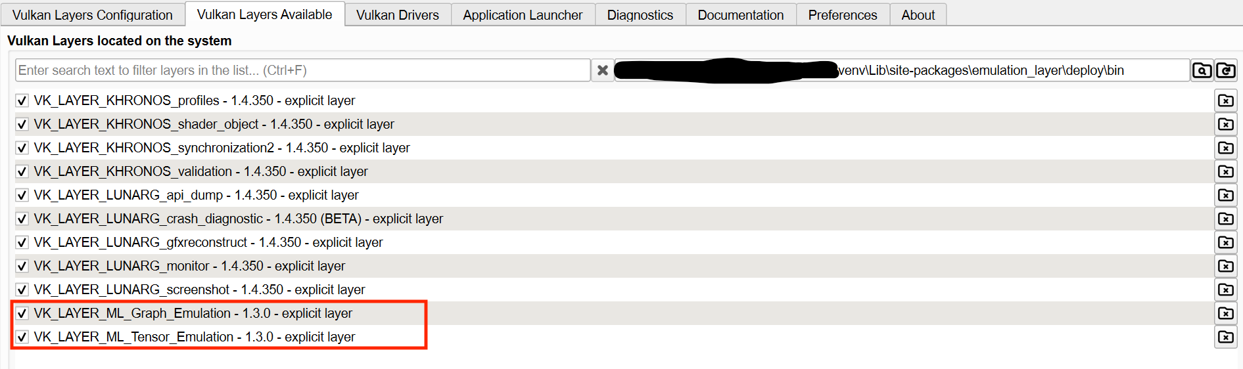Uncheck VK_LAYER_LUNARG_gfxreconstruct layer
This screenshot has width=1243, height=369.
click(x=22, y=242)
